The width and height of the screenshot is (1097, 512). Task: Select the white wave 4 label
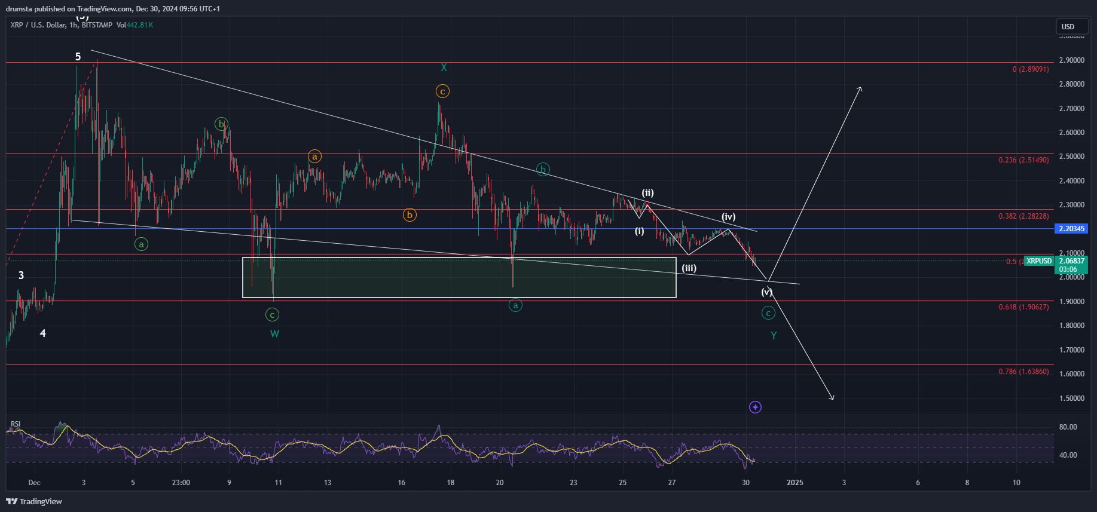[42, 333]
